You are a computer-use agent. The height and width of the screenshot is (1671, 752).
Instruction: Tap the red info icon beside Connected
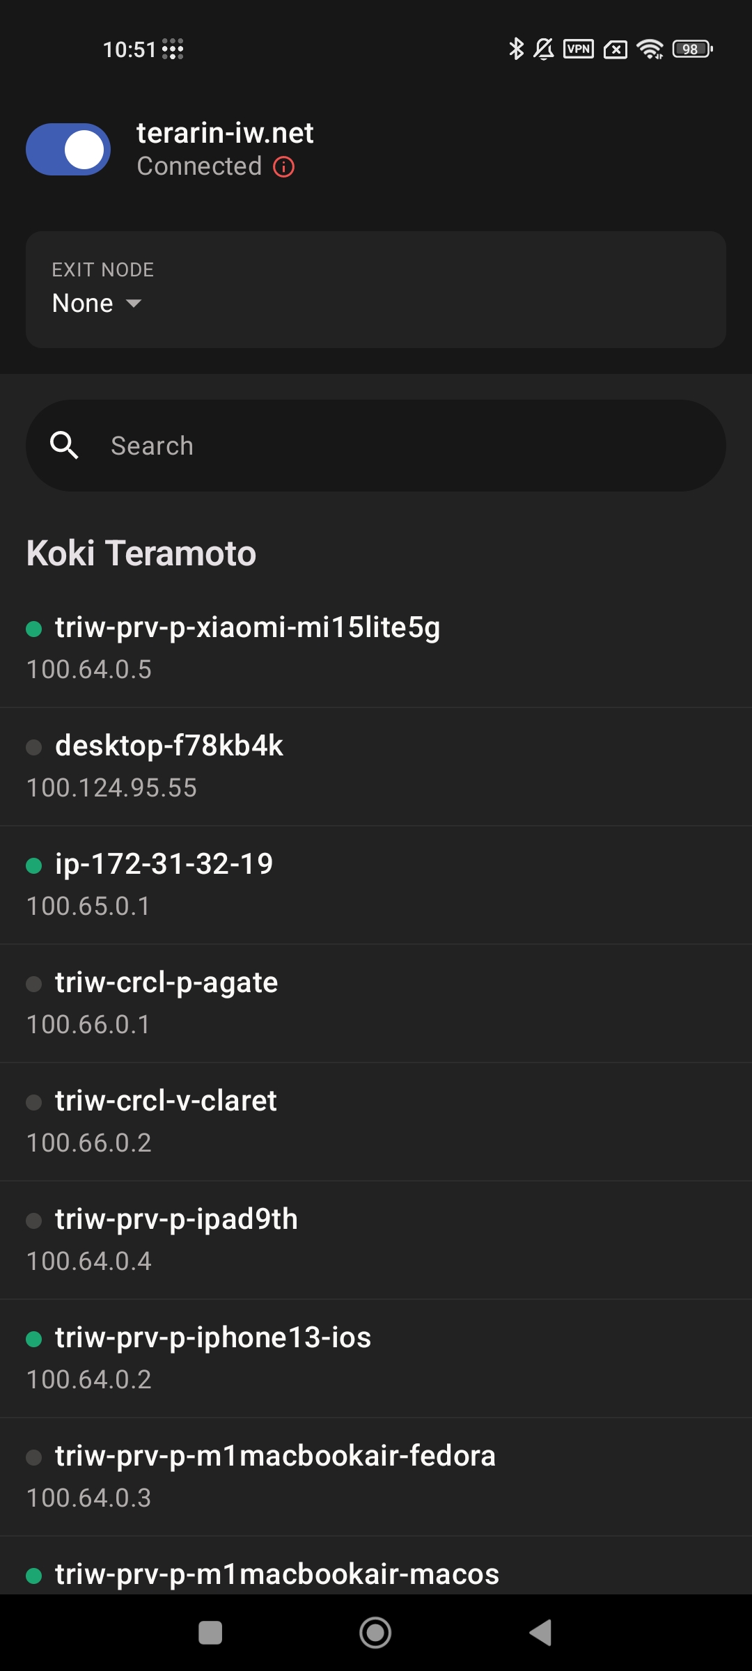[x=284, y=167]
